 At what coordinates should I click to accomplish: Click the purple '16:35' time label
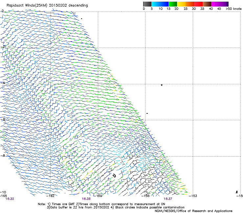pos(10,199)
